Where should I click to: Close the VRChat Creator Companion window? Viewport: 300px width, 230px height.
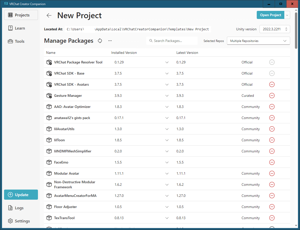292,4
